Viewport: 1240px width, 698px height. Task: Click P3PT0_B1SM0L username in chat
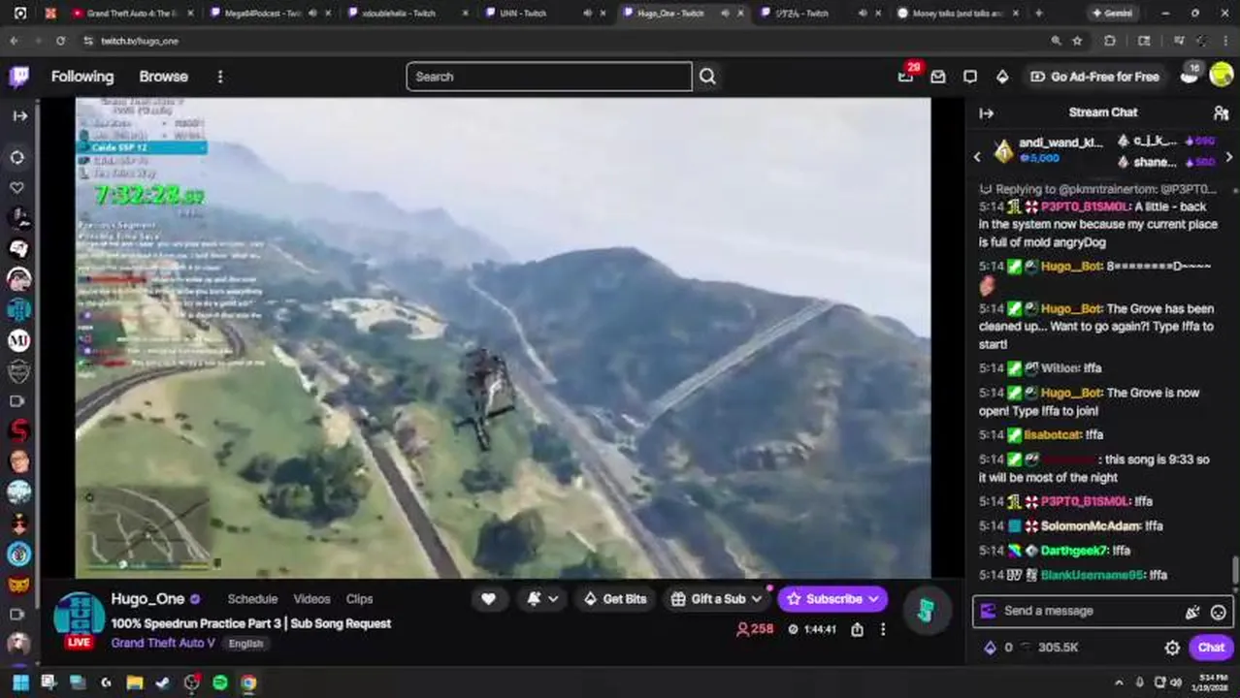(1085, 206)
